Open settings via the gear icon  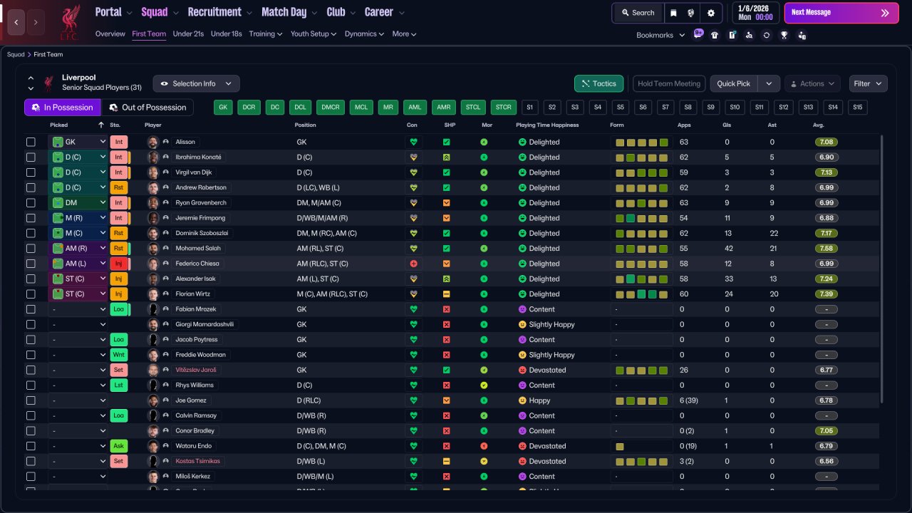click(710, 13)
